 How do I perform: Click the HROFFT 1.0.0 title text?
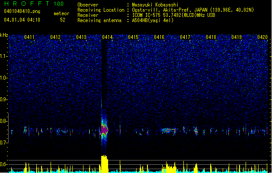pos(34,3)
